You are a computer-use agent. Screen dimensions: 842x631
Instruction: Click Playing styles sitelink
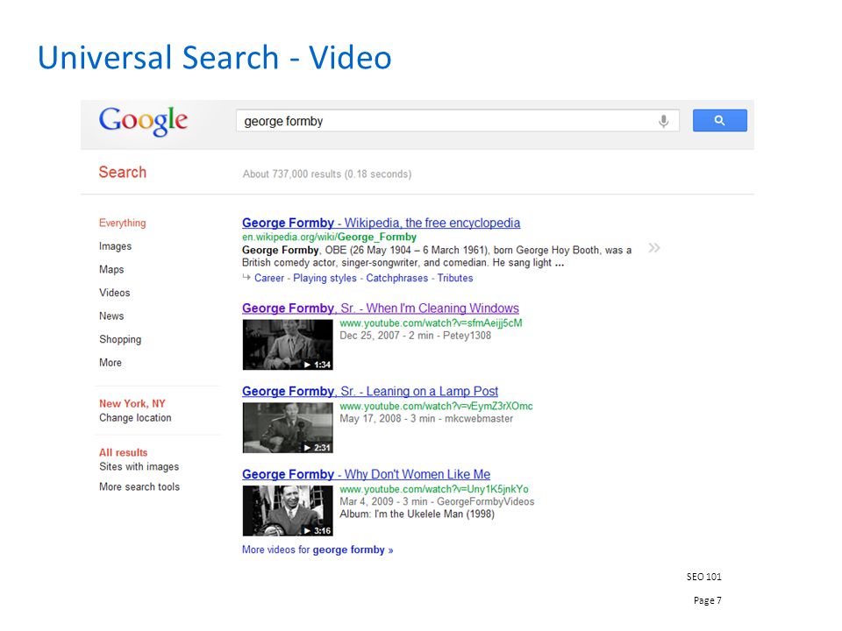325,278
